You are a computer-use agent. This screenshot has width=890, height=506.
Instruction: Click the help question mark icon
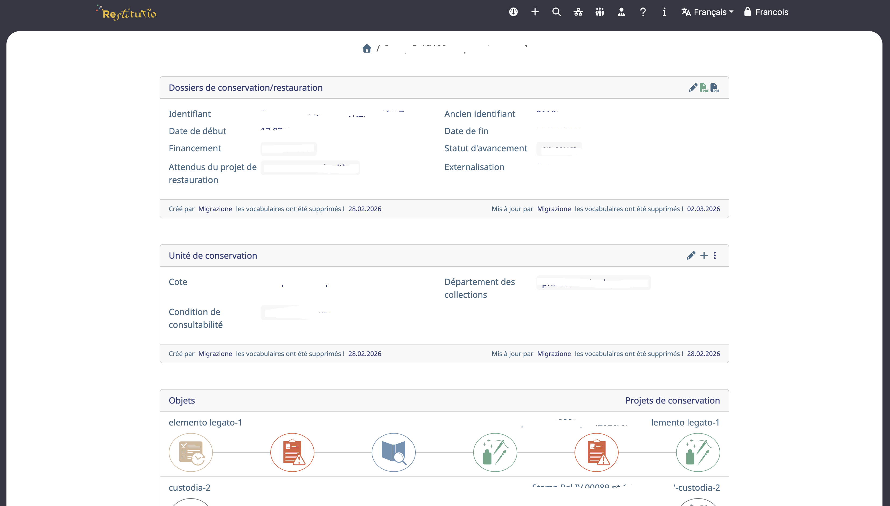click(643, 12)
